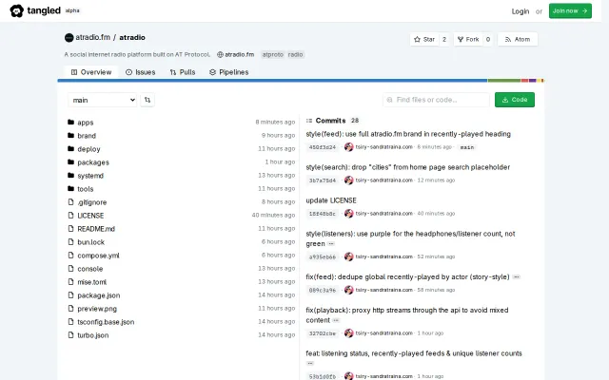
Task: Open the Commits list heading
Action: [330, 121]
